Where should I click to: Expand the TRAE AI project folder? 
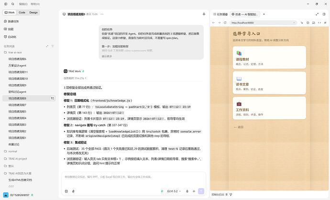tap(15, 159)
